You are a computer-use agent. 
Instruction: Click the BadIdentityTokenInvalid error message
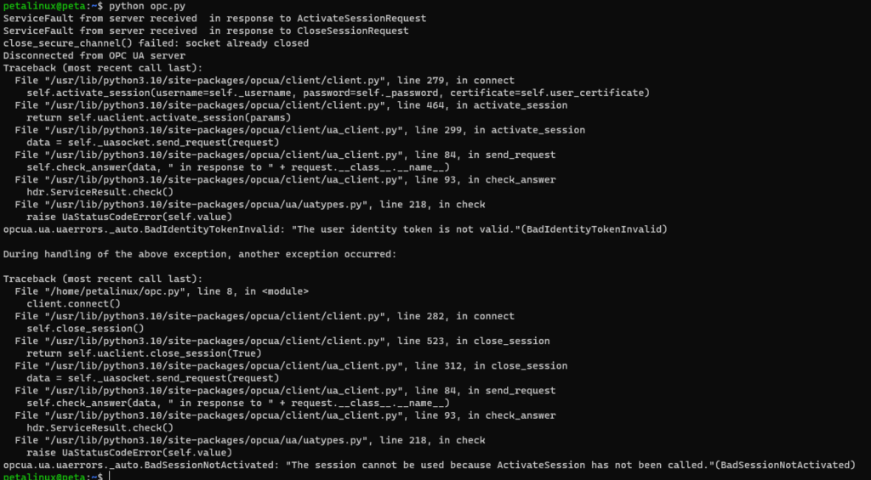(335, 229)
